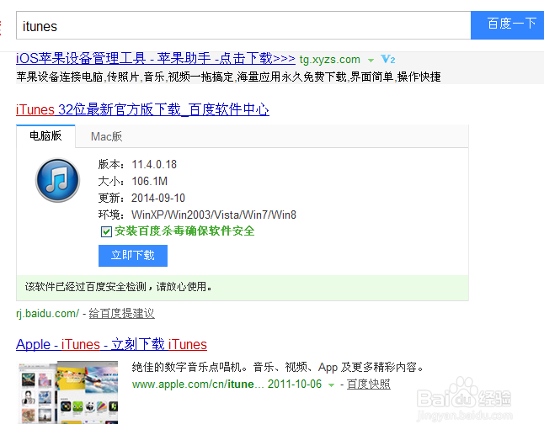Click size value 106.1M
This screenshot has width=544, height=435.
point(150,181)
